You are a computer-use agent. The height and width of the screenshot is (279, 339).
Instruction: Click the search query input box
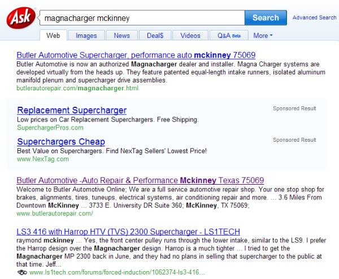click(x=141, y=18)
